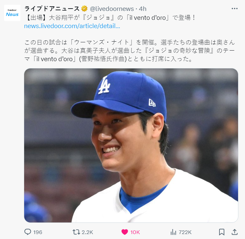The image size is (245, 239).
Task: Click the post body paragraph text
Action: (129, 51)
